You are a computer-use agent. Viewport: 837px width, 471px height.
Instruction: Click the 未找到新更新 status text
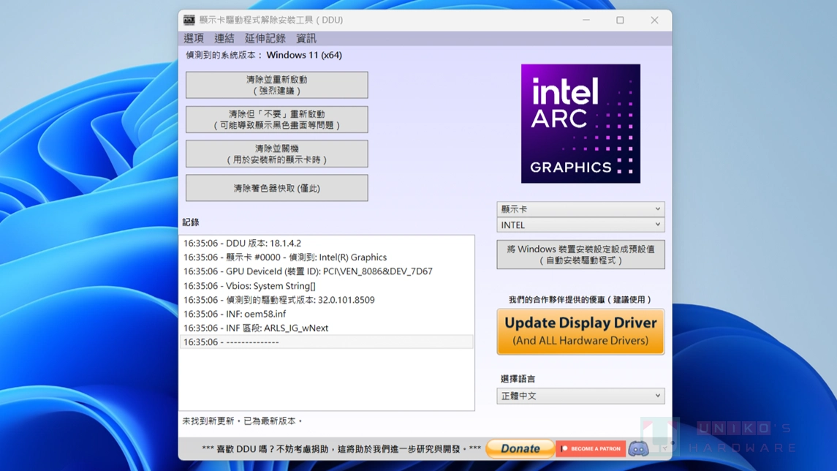click(243, 421)
